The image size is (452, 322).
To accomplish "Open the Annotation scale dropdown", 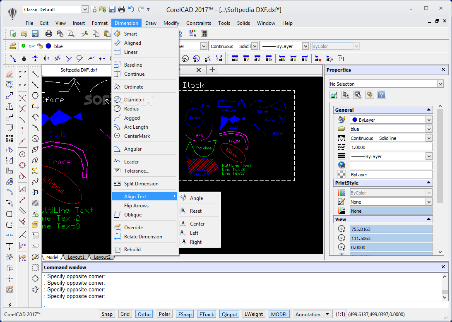I will (327, 314).
